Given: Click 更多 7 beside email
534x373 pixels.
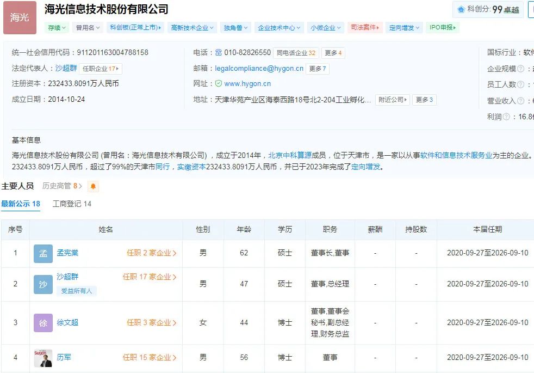Looking at the screenshot, I should click(x=318, y=69).
